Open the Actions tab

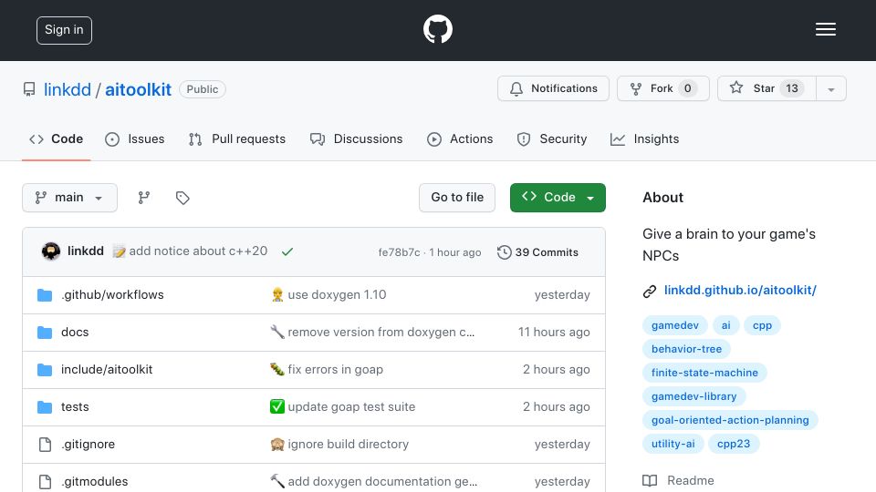tap(460, 138)
